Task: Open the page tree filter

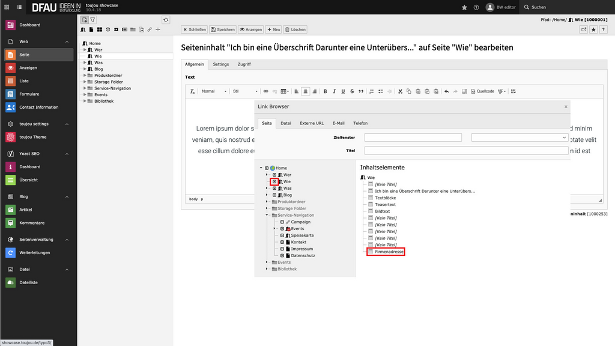Action: (93, 20)
